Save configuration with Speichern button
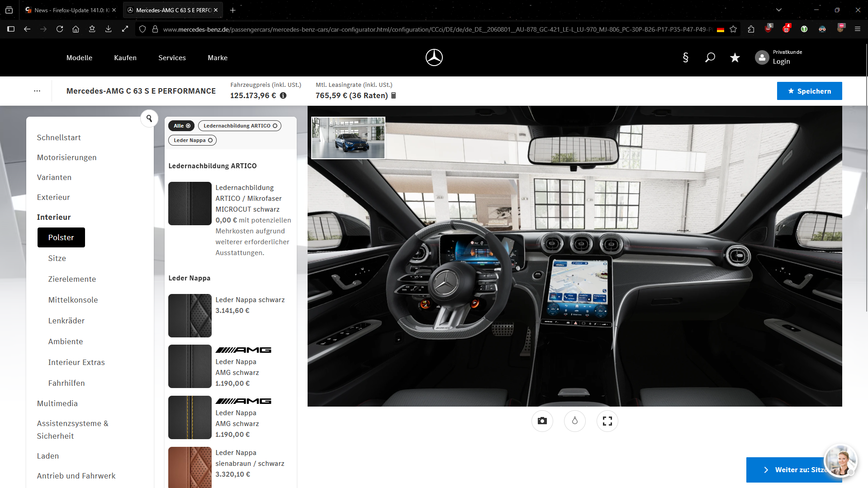This screenshot has width=868, height=488. [809, 91]
